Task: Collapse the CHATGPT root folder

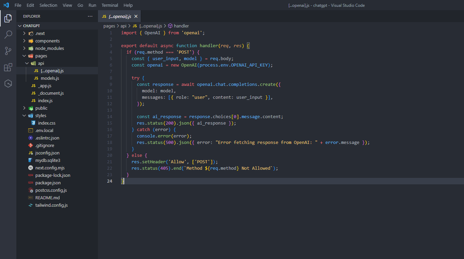Action: coord(20,26)
